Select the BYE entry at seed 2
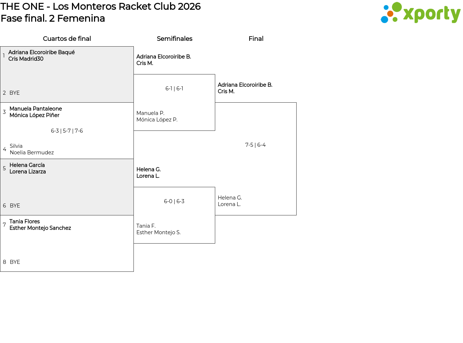 point(14,93)
